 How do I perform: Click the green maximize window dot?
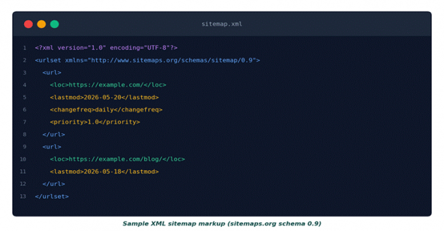point(55,24)
